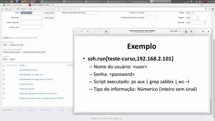215x121 pixels.
Task: Switch to 'CURSO ZABBIX: Conf' browser tab
Action: pos(40,5)
